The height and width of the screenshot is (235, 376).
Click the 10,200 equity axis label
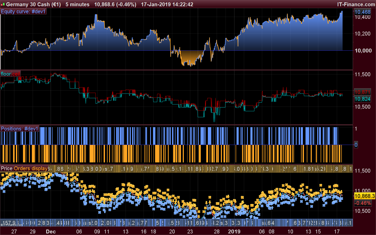(x=362, y=34)
